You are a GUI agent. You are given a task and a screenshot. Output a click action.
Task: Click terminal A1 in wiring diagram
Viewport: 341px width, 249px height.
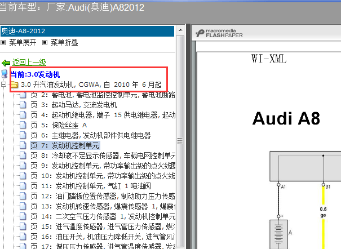278,185
